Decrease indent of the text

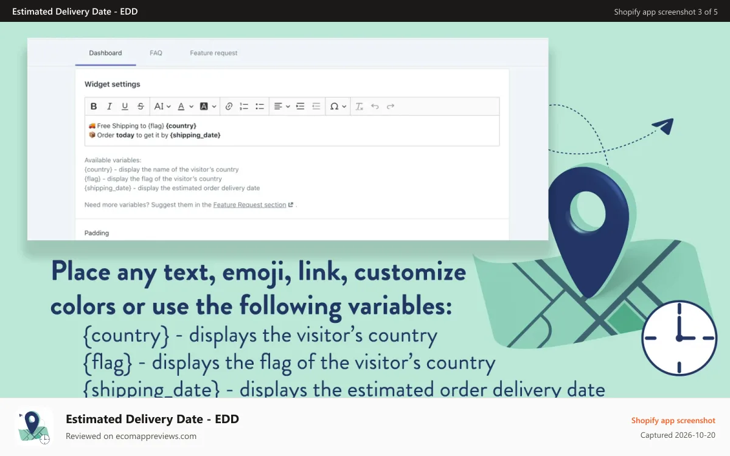(316, 106)
